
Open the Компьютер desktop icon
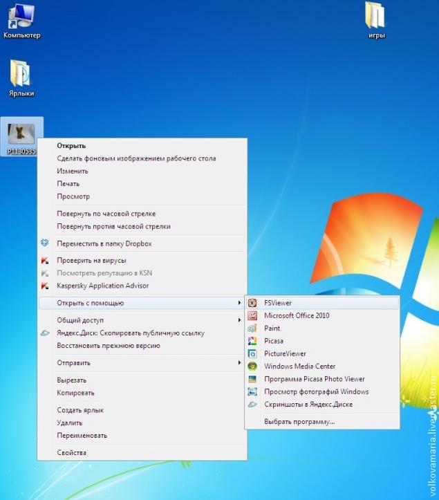pos(21,17)
